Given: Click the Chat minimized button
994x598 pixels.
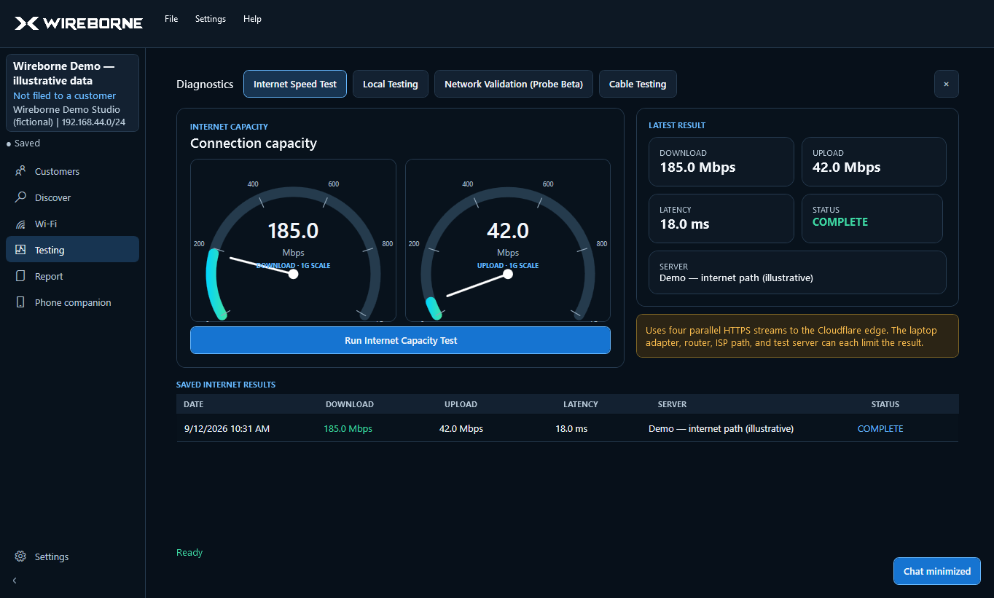Looking at the screenshot, I should 937,571.
